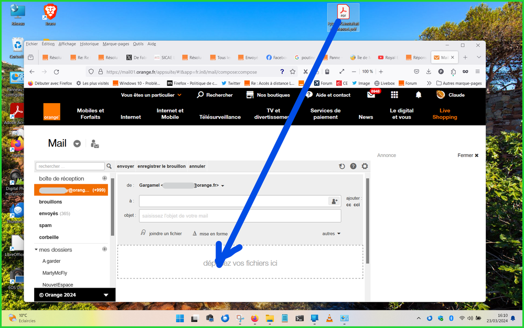Screen dimensions: 524x328
Task: Add a 'cci' blind copy field
Action: [357, 205]
